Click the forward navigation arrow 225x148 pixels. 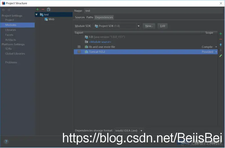pos(9,10)
